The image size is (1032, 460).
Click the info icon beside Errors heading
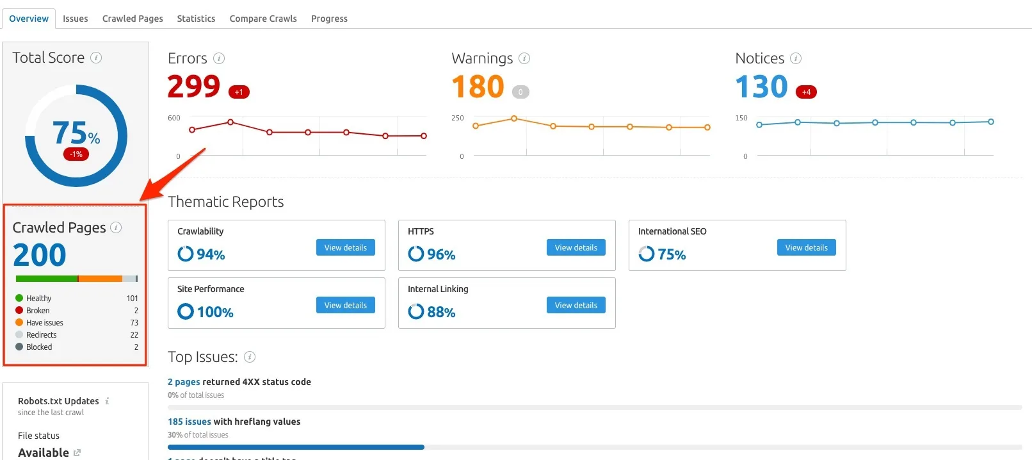click(x=219, y=58)
